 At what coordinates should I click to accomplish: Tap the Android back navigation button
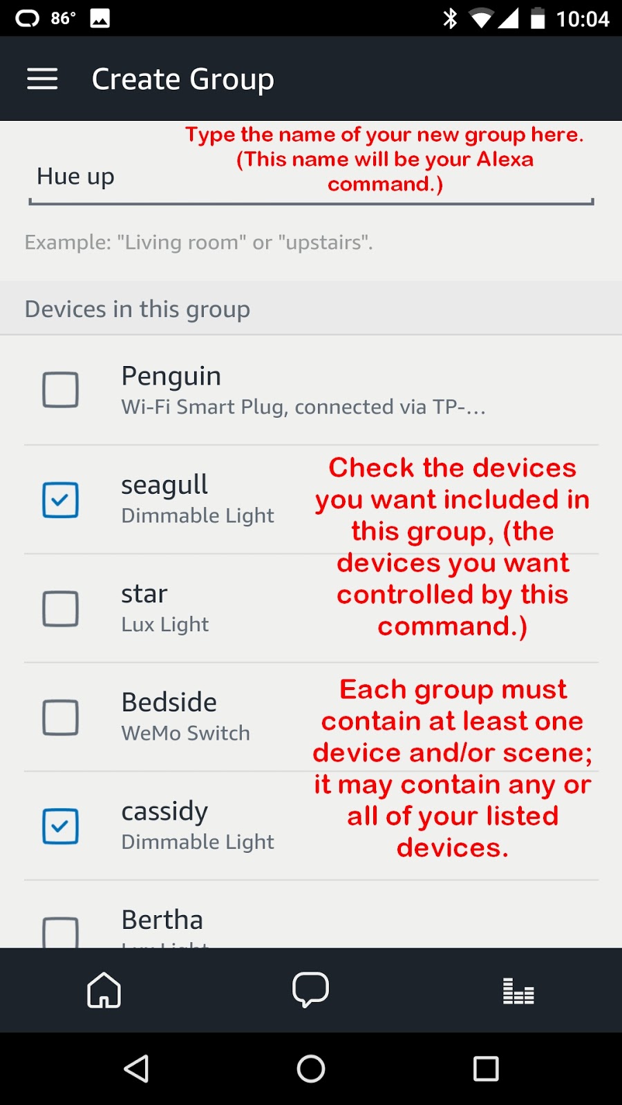click(x=136, y=1068)
